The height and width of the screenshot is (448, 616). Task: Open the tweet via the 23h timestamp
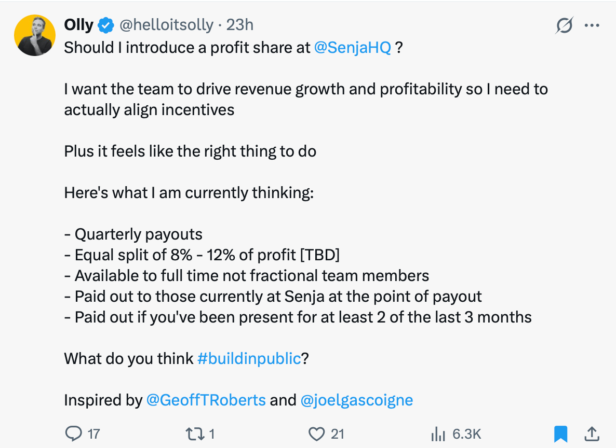(240, 25)
